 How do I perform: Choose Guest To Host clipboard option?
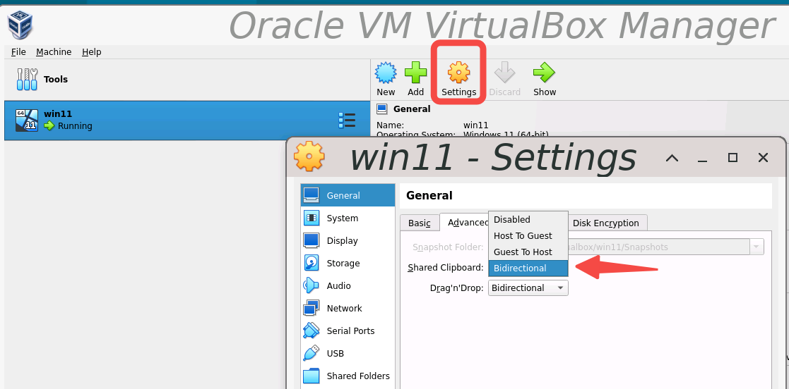528,252
